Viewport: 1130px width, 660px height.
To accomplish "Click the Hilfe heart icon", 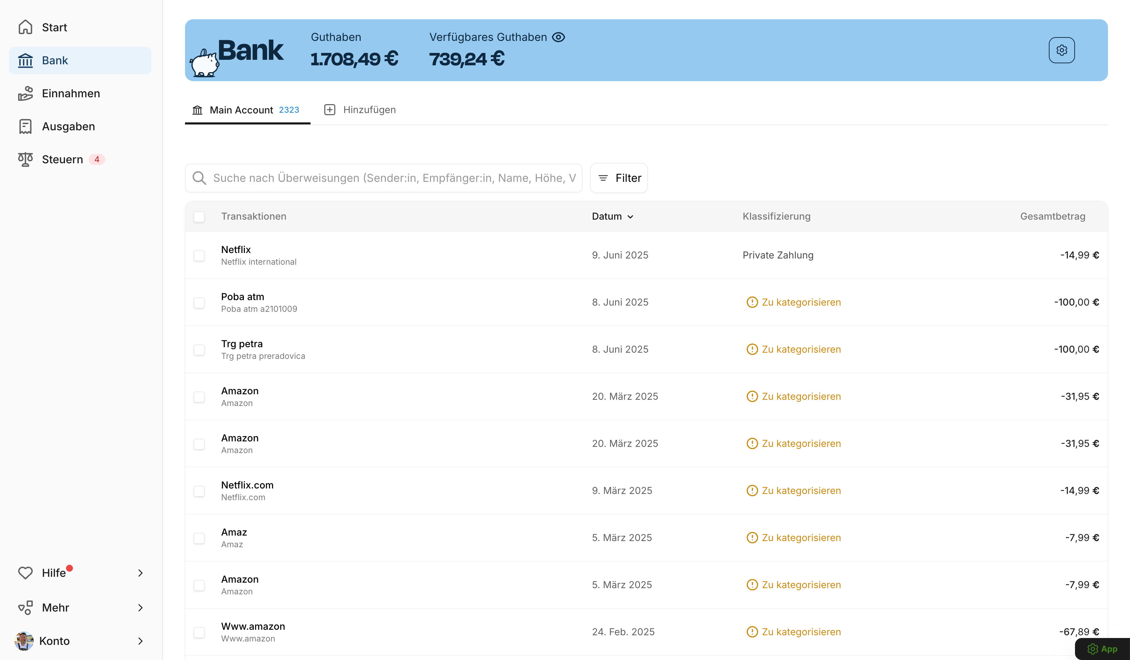I will tap(25, 573).
